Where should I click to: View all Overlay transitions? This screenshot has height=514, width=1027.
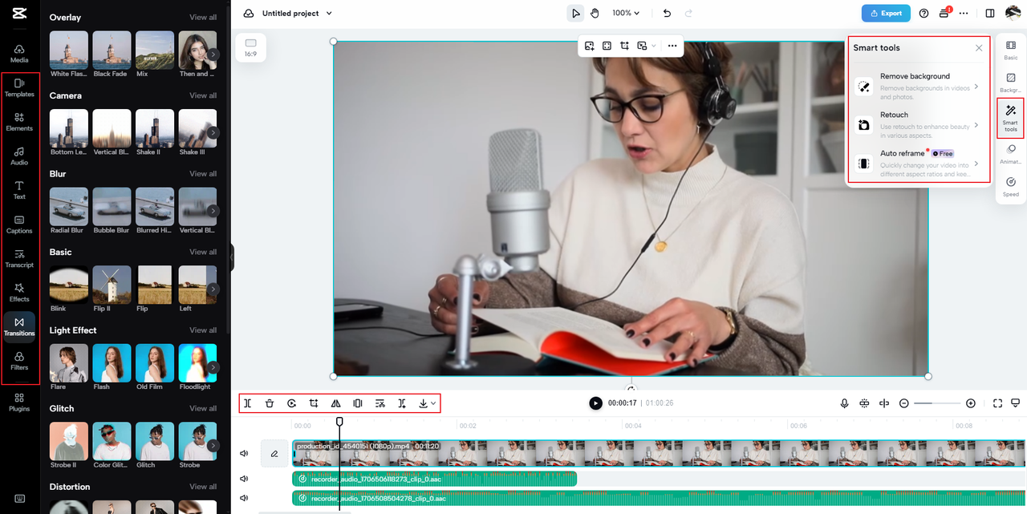[203, 17]
